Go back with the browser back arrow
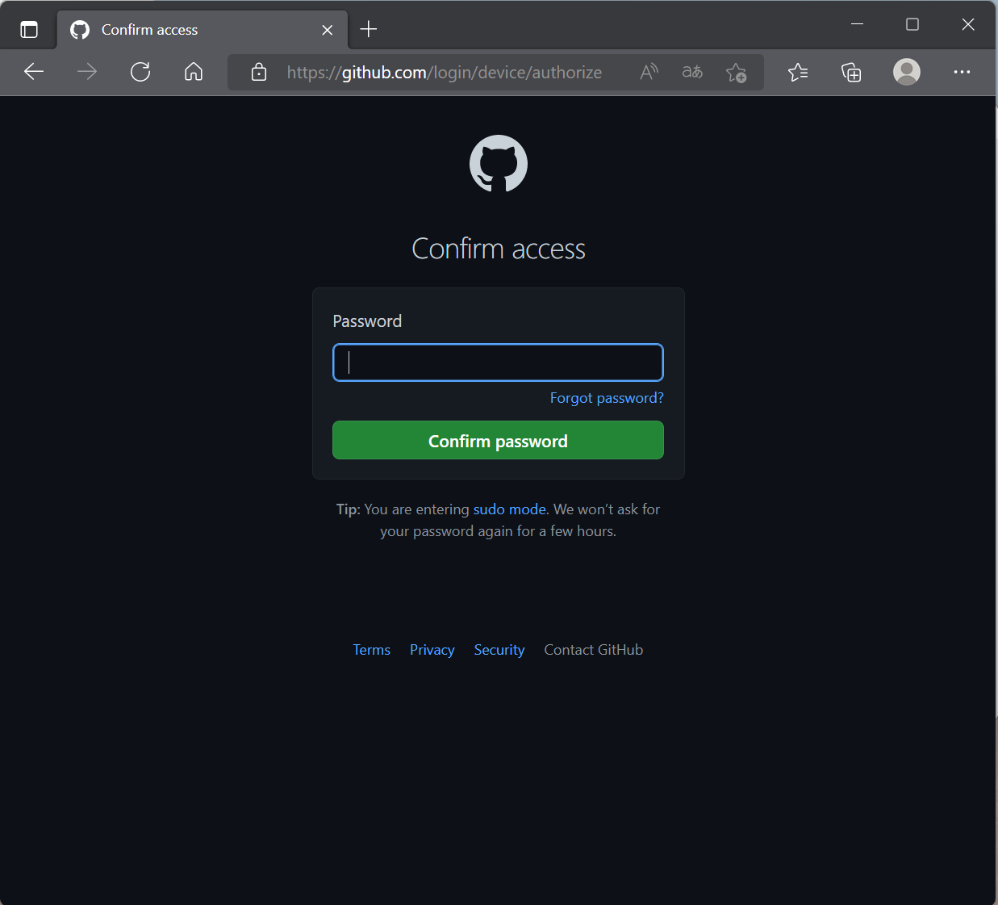 click(34, 72)
